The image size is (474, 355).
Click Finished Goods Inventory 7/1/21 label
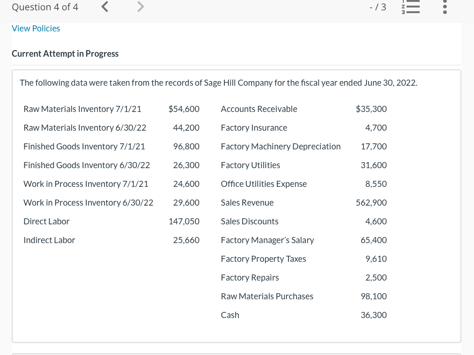[x=84, y=146]
